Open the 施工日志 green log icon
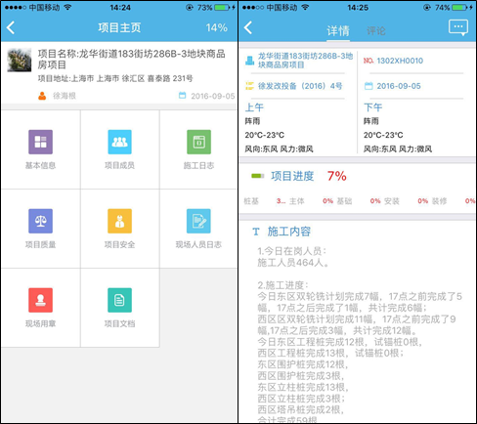This screenshot has width=477, height=424. point(198,142)
